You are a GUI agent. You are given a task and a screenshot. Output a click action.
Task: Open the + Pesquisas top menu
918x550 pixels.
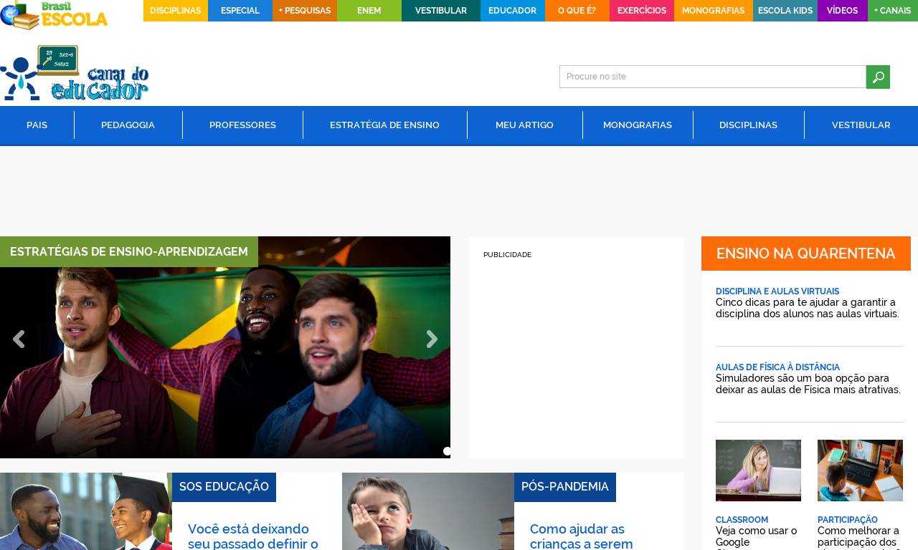coord(305,11)
